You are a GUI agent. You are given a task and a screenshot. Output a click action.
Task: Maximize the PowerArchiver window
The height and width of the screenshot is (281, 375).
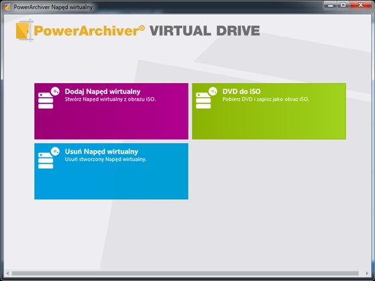(343, 5)
